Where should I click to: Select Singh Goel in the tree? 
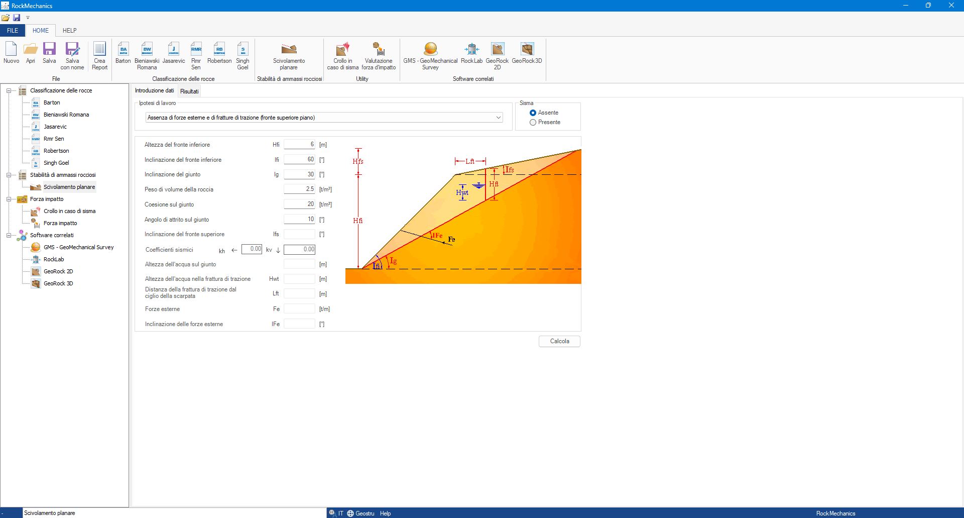pyautogui.click(x=56, y=163)
